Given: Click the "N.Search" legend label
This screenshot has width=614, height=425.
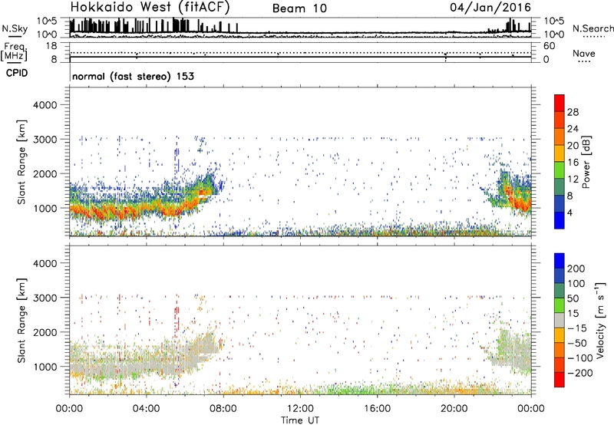Looking at the screenshot, I should pyautogui.click(x=593, y=28).
